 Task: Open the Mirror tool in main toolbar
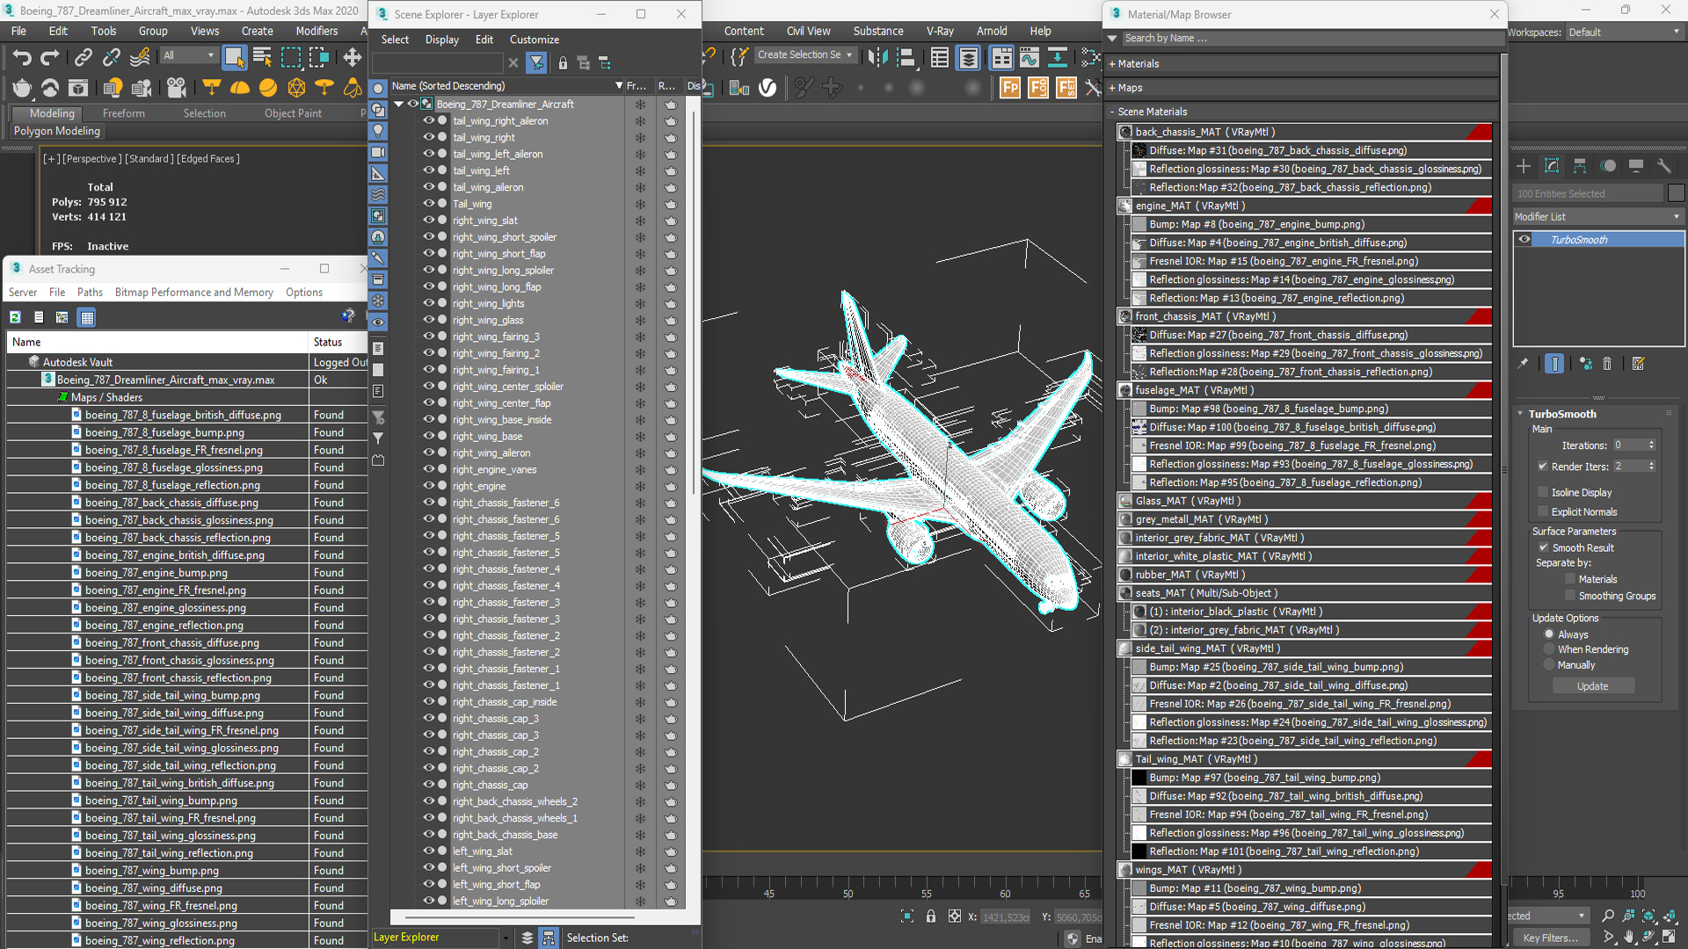(x=877, y=58)
